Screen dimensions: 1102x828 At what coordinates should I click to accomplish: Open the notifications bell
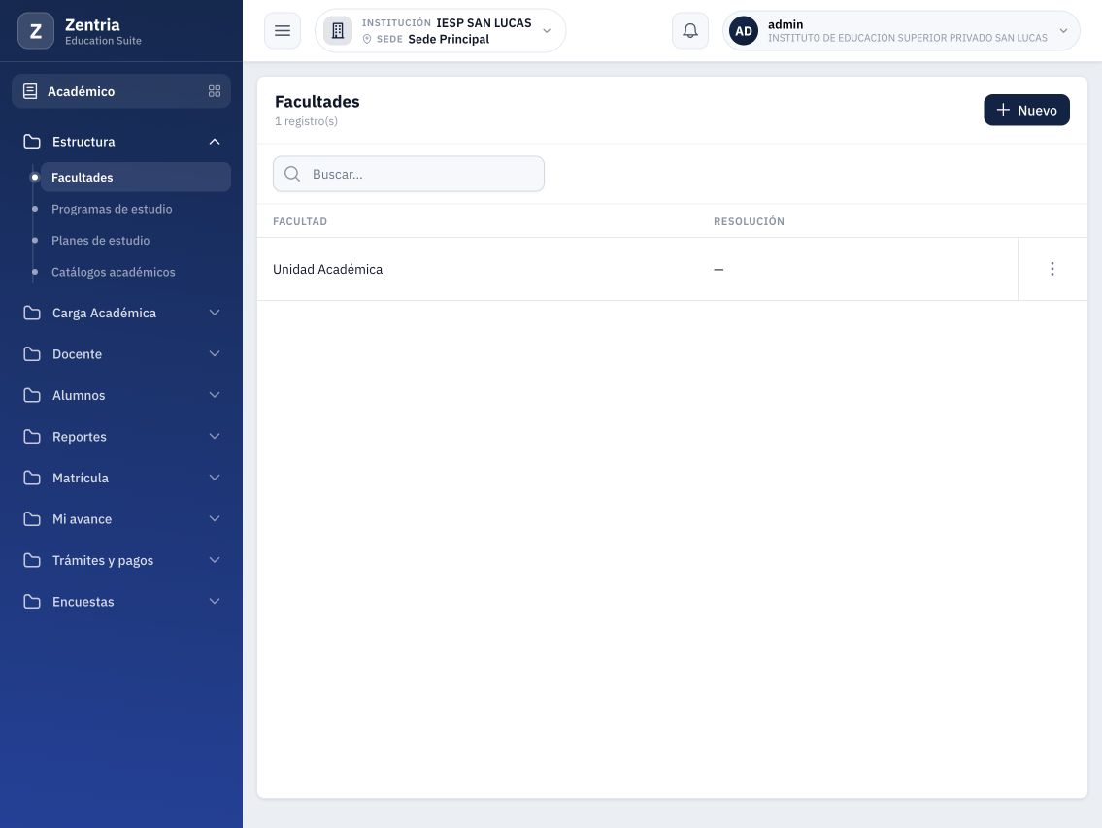click(x=690, y=31)
